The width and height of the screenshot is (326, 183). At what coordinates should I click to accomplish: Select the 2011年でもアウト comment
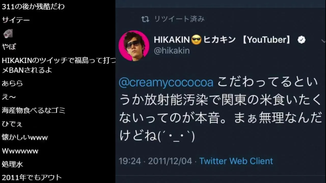click(x=32, y=177)
